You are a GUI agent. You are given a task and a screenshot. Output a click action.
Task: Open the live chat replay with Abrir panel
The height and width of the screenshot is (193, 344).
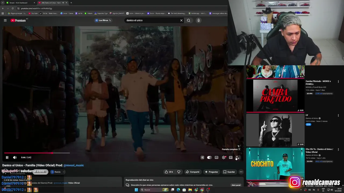coord(236,185)
